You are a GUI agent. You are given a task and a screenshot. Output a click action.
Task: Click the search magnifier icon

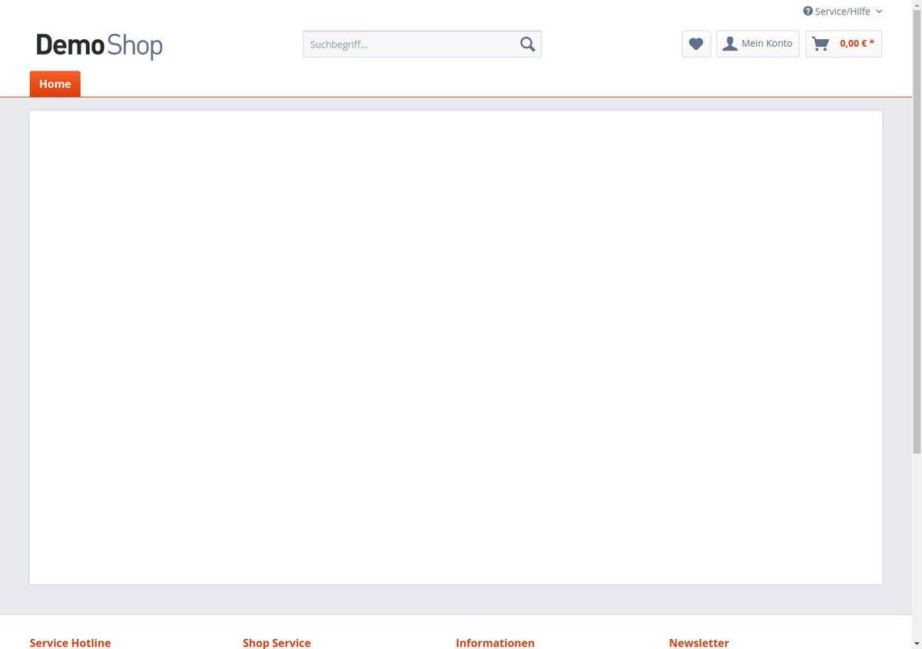pos(527,45)
